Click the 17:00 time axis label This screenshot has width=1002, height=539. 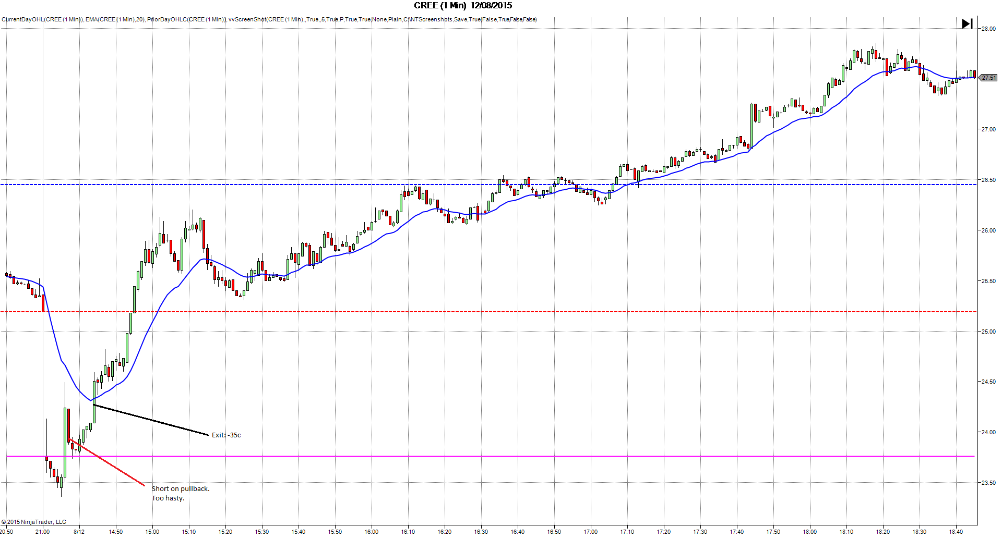pyautogui.click(x=591, y=532)
